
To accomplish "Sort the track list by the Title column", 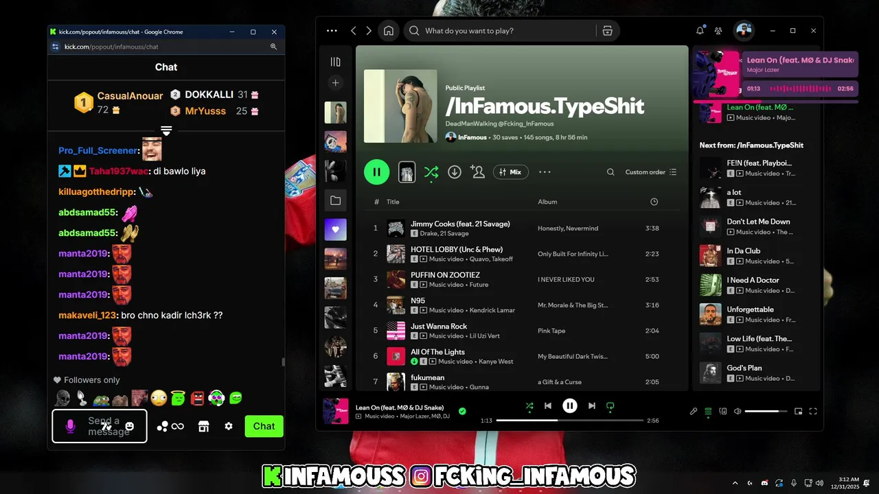I will tap(393, 202).
